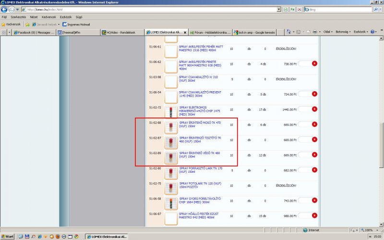Click red arrow for CSAVARLAZÍTÓ PREVENT 1145
Viewport: 384px width, 240px height.
coord(314,94)
